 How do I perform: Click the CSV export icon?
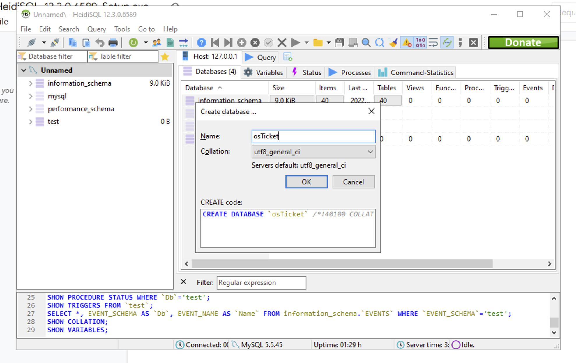170,42
